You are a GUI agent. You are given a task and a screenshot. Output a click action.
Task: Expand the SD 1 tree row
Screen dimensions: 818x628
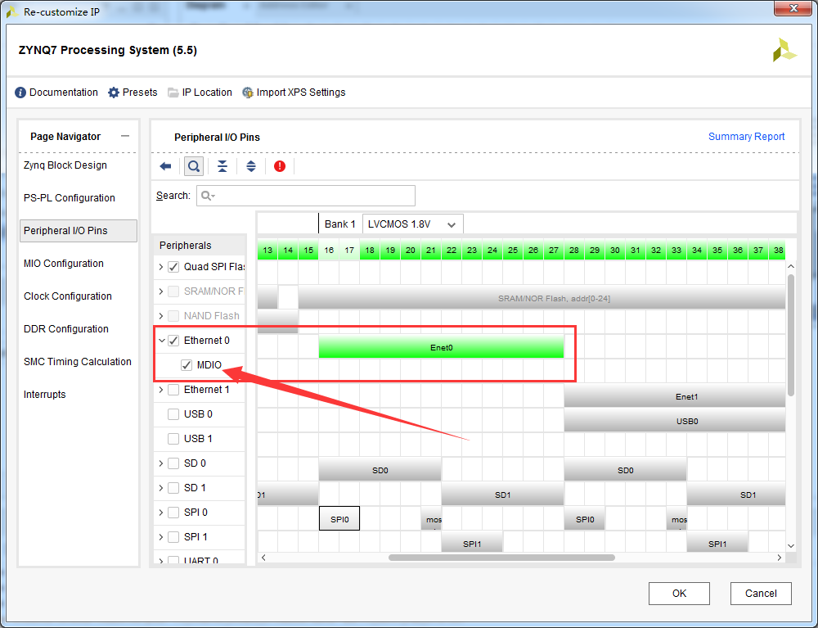(161, 487)
